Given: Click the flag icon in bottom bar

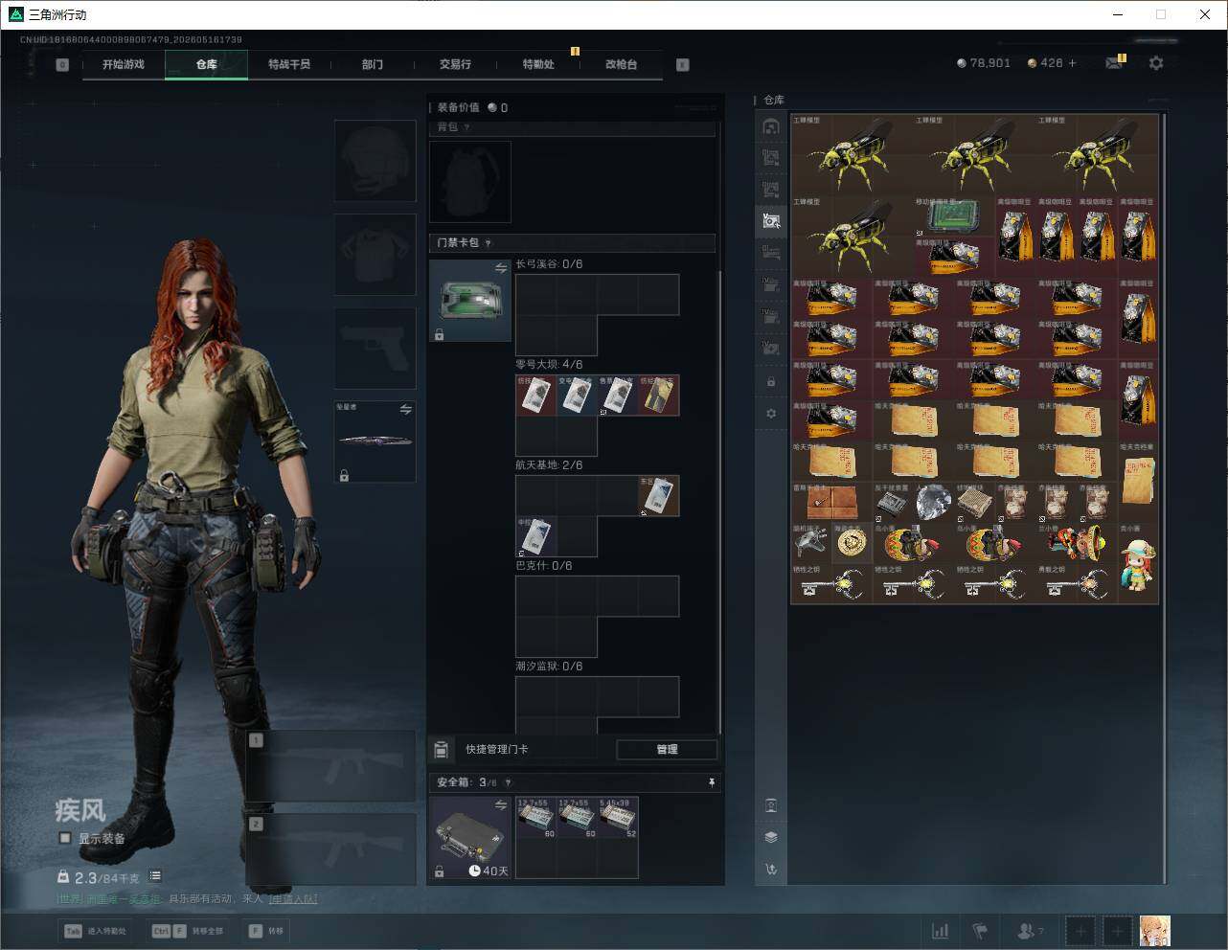Looking at the screenshot, I should point(980,931).
